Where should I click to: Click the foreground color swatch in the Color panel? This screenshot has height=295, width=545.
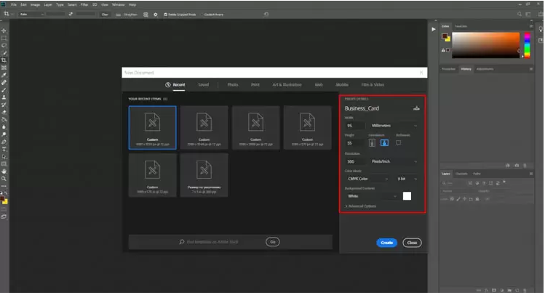coord(444,36)
